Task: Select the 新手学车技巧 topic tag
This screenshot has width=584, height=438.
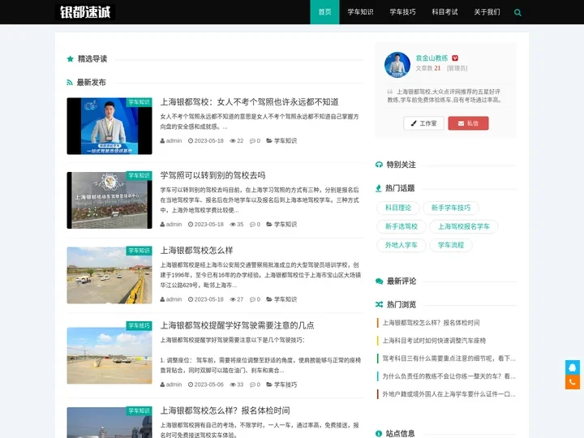Action: click(x=451, y=208)
